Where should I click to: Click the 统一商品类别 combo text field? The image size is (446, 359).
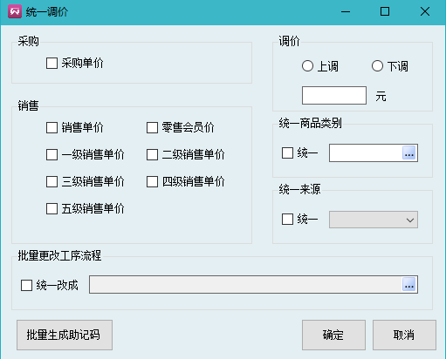(366, 152)
